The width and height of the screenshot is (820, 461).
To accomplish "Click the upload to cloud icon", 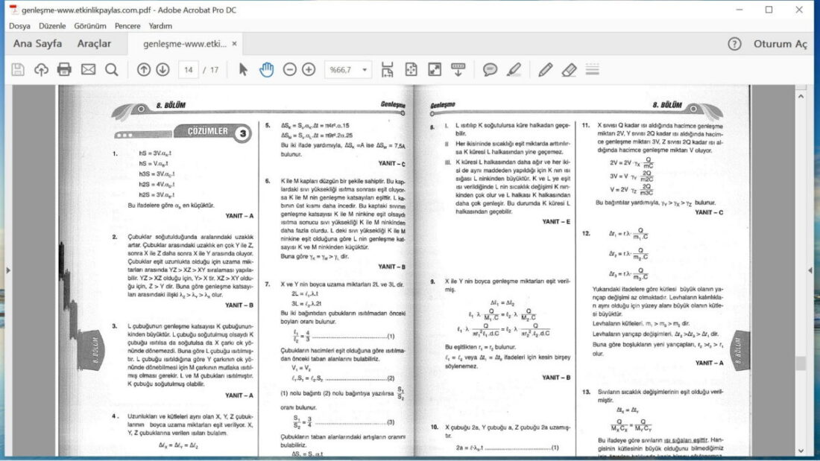I will (x=41, y=69).
